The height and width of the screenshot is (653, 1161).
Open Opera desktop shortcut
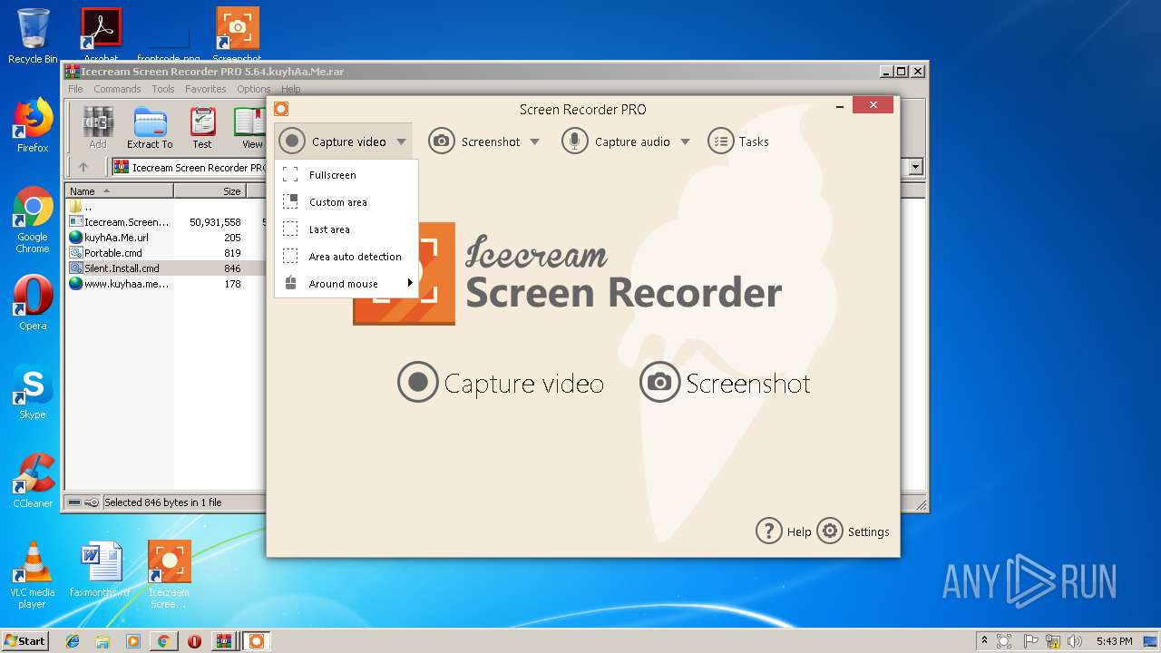[33, 303]
